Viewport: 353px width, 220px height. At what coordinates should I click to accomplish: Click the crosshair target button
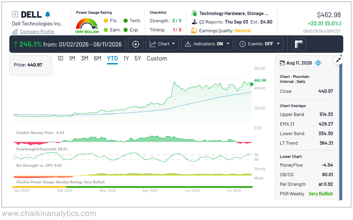pos(135,44)
